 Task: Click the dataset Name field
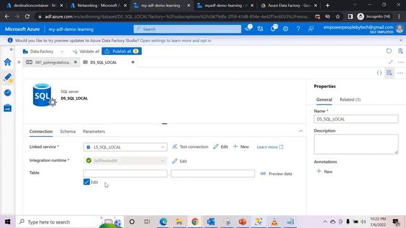(356, 119)
